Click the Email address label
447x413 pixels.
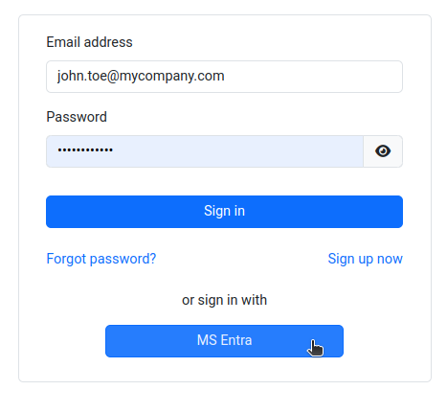pos(89,42)
